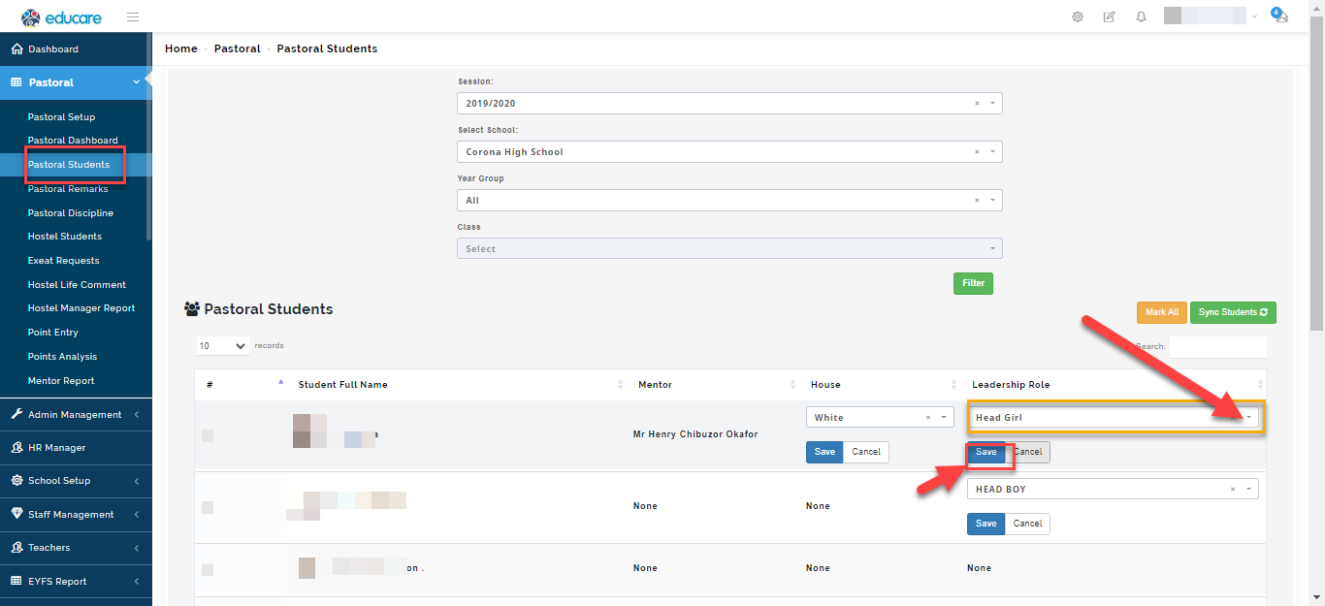The width and height of the screenshot is (1325, 606).
Task: Go to Pastoral Students in sidebar
Action: (69, 165)
